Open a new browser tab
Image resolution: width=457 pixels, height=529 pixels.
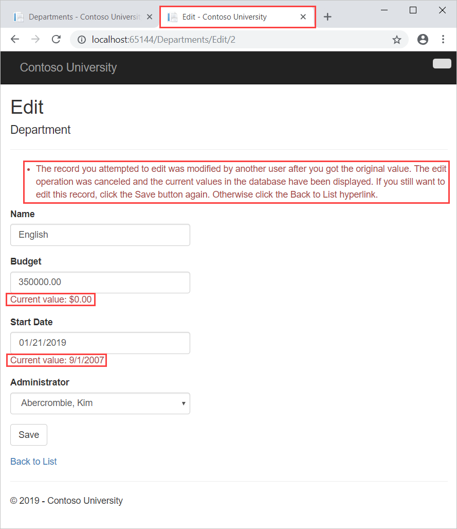tap(327, 16)
